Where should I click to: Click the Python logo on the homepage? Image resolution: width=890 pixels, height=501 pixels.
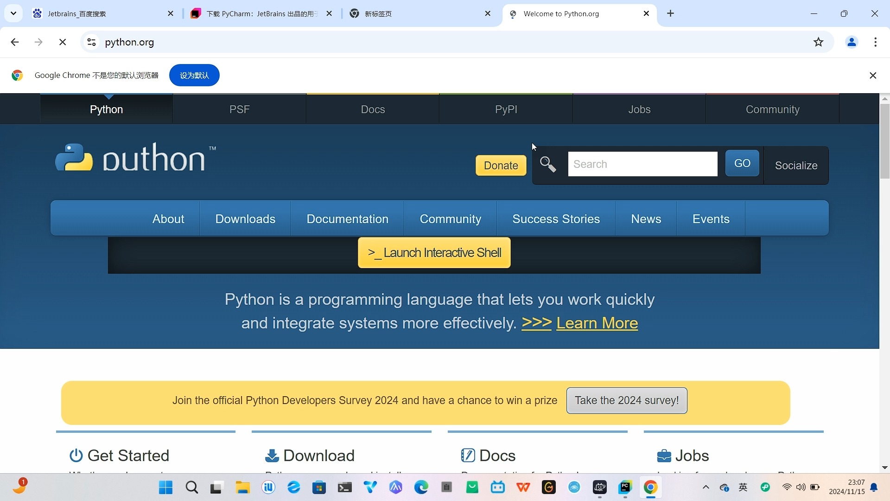click(x=134, y=157)
